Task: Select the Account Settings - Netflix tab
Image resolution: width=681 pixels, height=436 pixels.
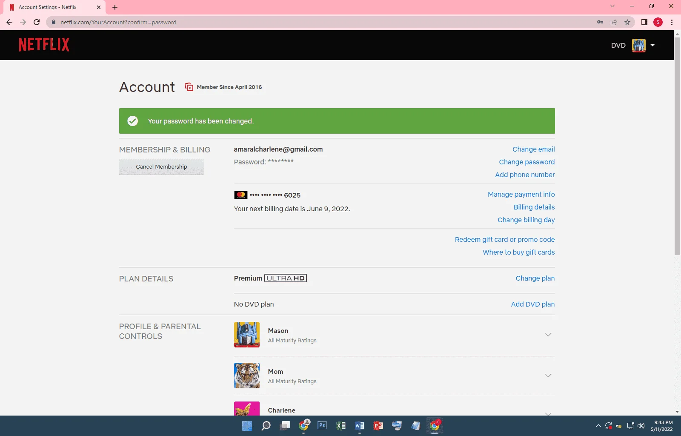Action: point(55,7)
